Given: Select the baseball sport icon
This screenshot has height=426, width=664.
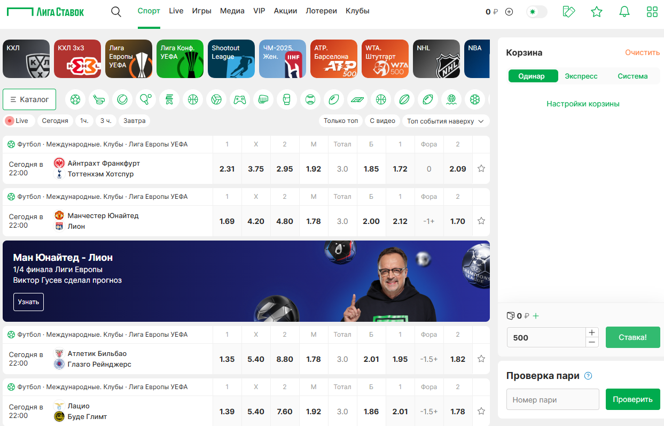Looking at the screenshot, I should tap(310, 99).
